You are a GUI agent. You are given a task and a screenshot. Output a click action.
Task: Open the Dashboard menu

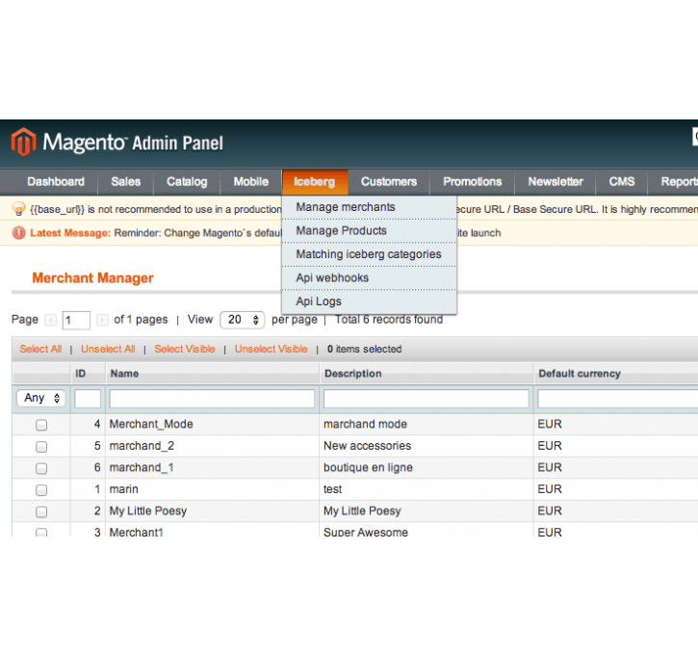tap(56, 182)
